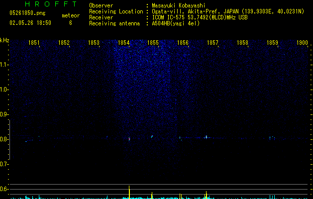Click the meteor echo on spectrogram near 1854
313x199 pixels.
129,139
